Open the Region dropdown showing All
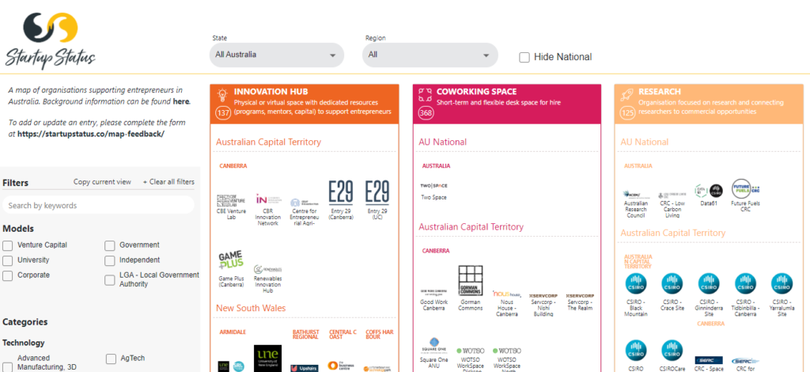 tap(430, 55)
